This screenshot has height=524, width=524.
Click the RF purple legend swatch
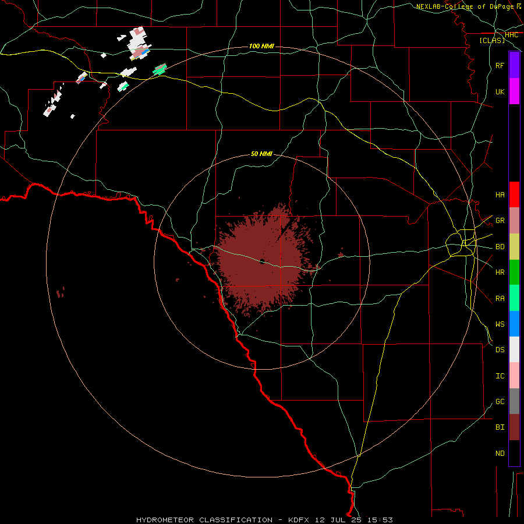[514, 65]
